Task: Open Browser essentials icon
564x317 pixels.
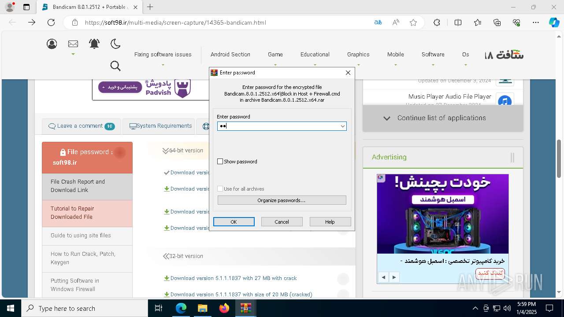Action: [516, 22]
